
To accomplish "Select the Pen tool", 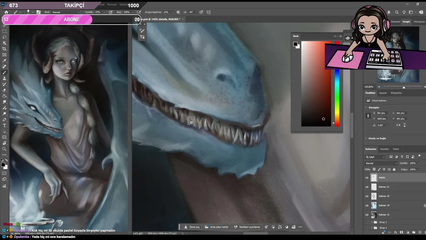I will point(4,120).
